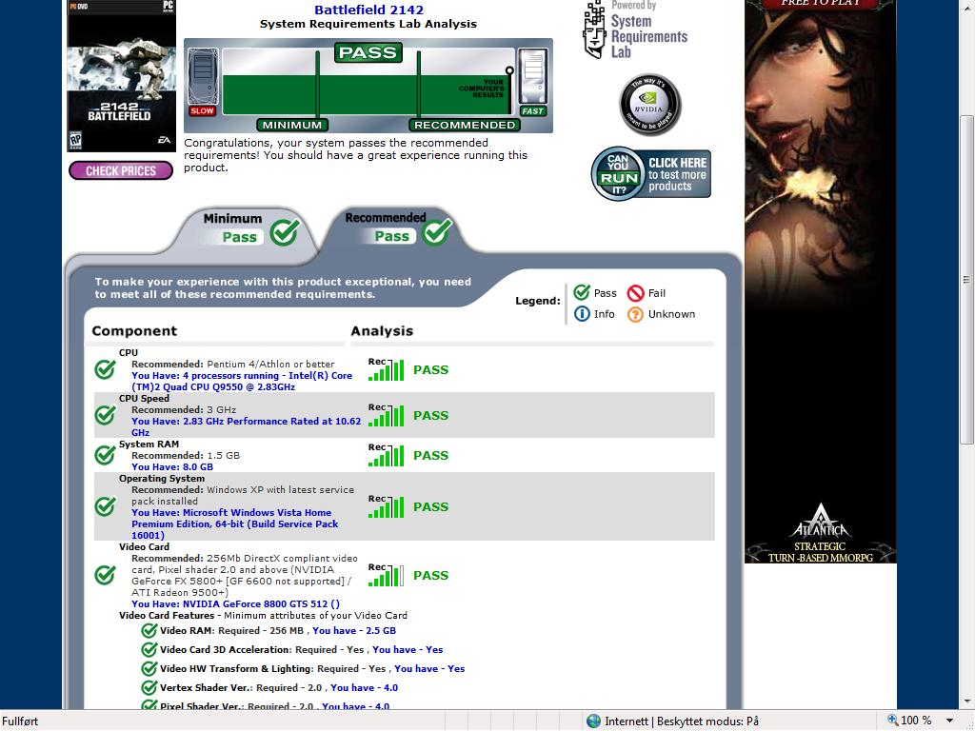
Task: Click the Operating System row pass checkmark
Action: [x=105, y=506]
